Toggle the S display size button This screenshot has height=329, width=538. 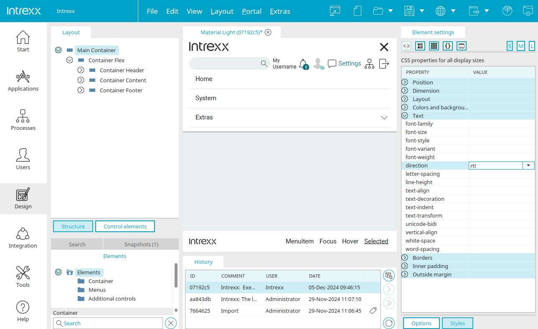[x=510, y=46]
